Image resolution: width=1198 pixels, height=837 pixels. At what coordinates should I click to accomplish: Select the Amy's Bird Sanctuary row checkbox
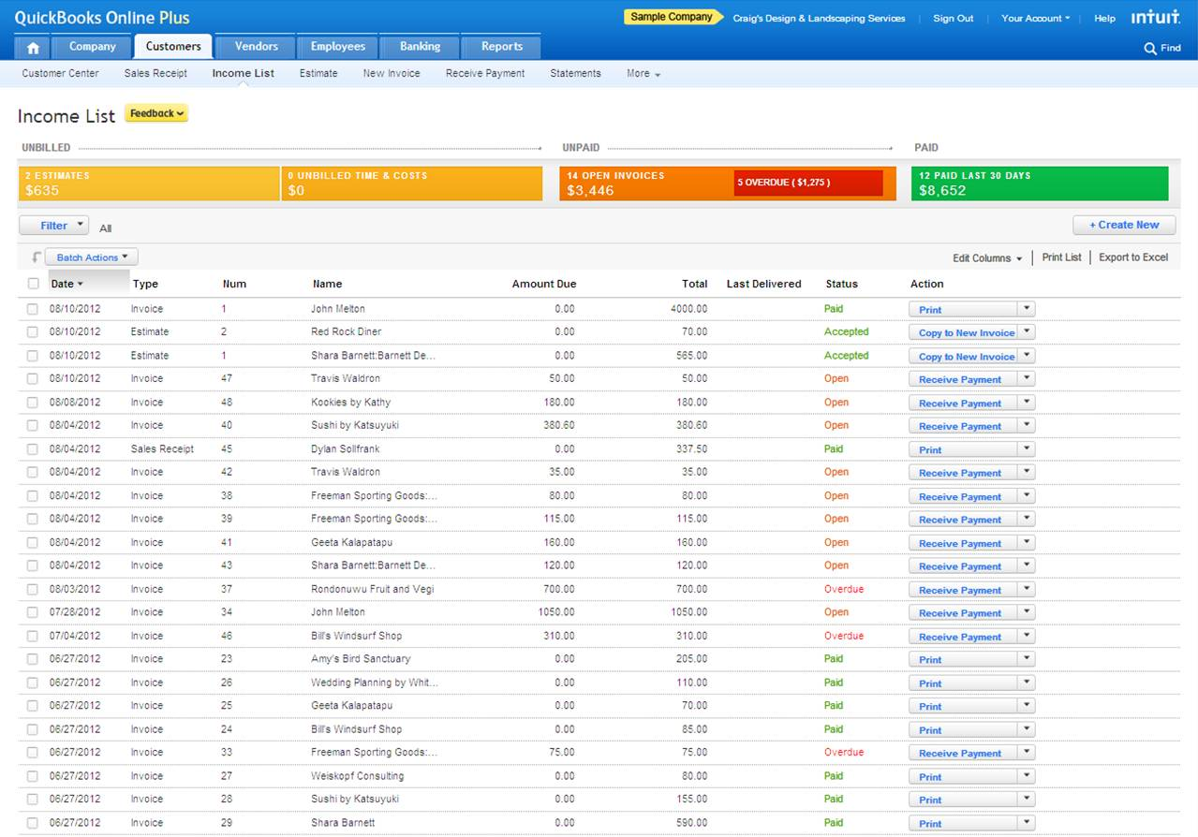[x=33, y=659]
